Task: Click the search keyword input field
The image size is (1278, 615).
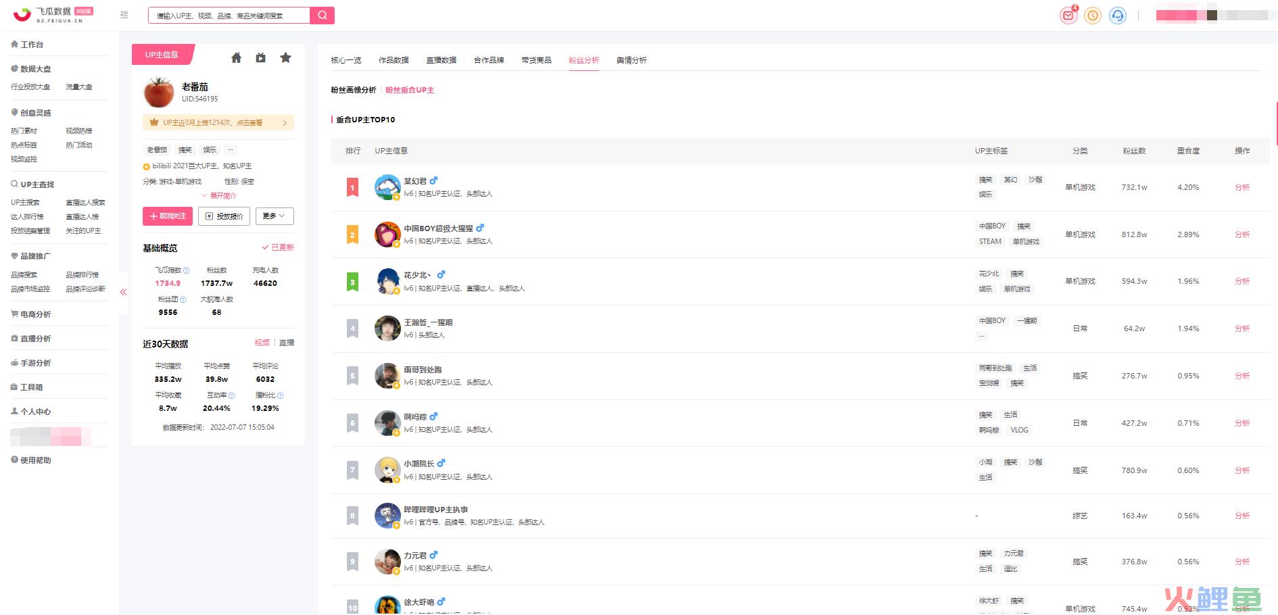Action: [x=229, y=16]
